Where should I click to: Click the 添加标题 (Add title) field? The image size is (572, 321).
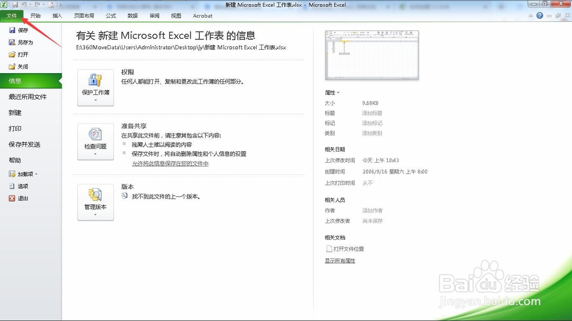pyautogui.click(x=372, y=113)
